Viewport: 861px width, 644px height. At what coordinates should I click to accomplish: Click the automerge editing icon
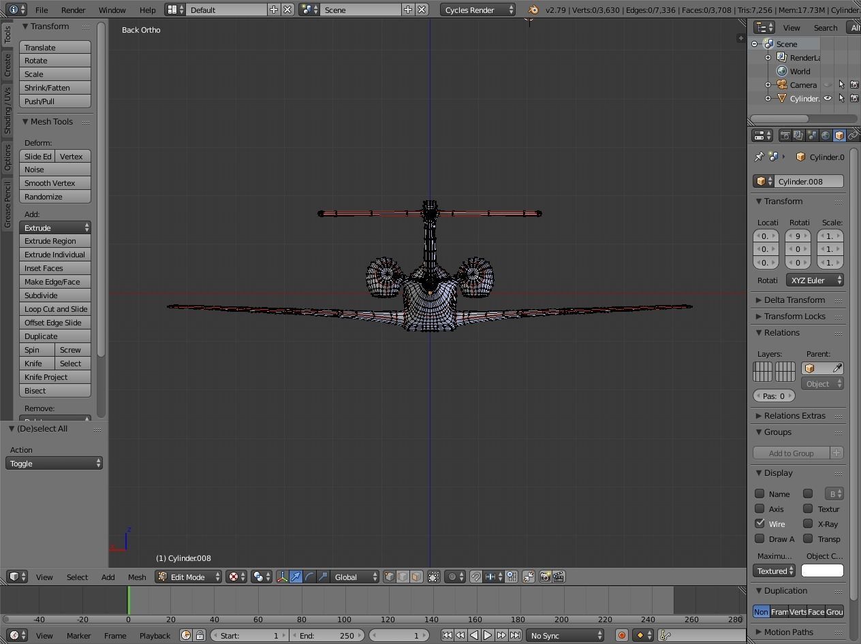pyautogui.click(x=529, y=577)
